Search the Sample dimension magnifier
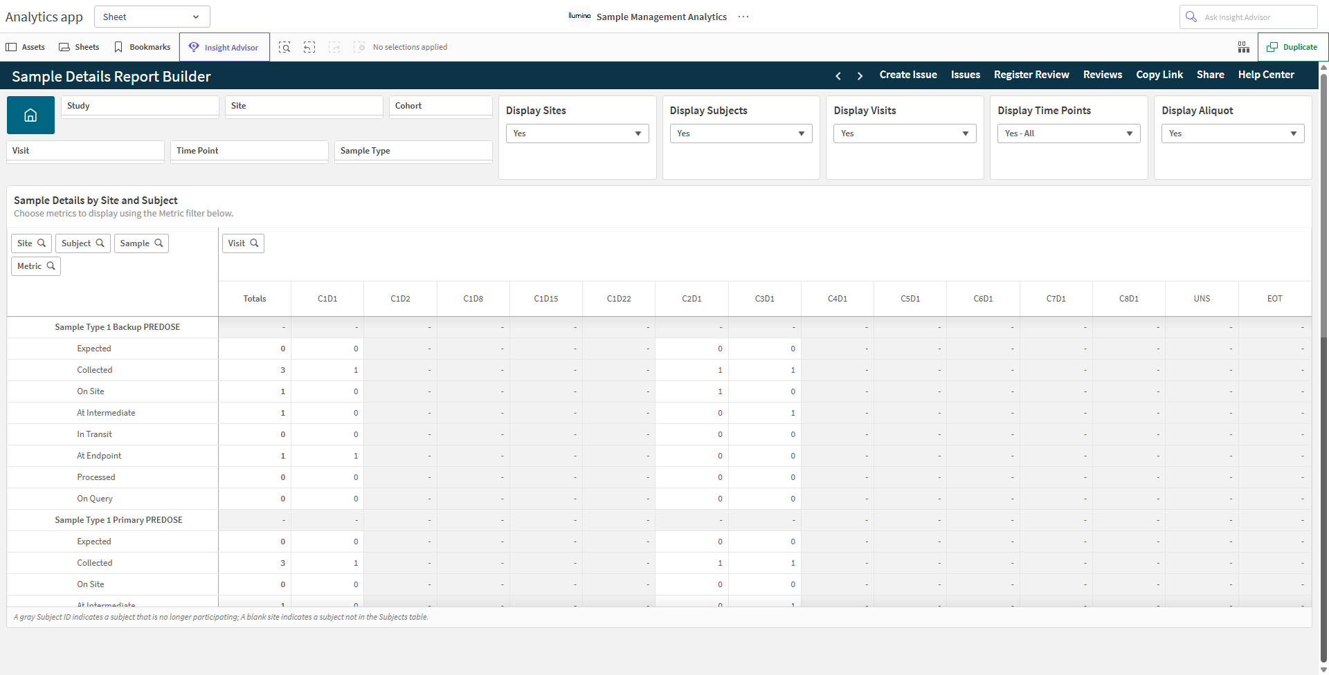The image size is (1329, 675). coord(159,243)
